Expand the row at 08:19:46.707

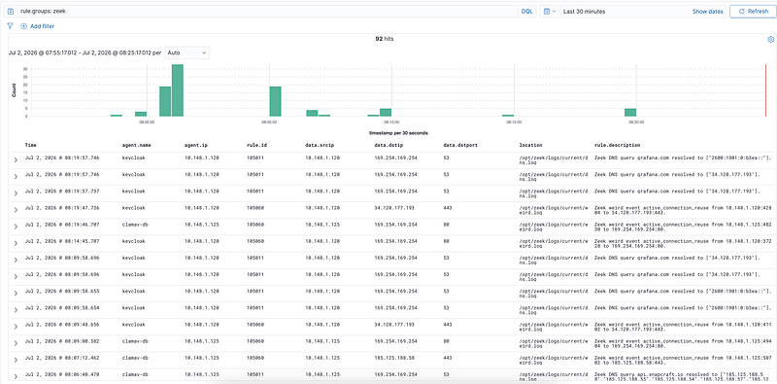[16, 227]
